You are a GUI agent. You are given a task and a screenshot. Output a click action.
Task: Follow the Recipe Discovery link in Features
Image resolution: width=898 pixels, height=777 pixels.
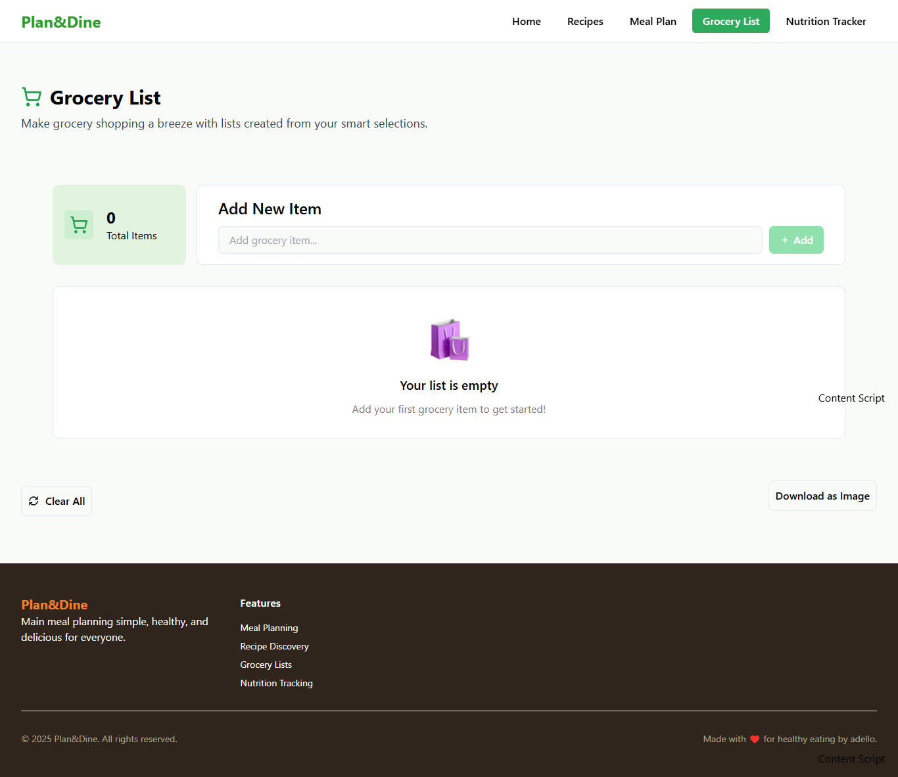[x=274, y=646]
